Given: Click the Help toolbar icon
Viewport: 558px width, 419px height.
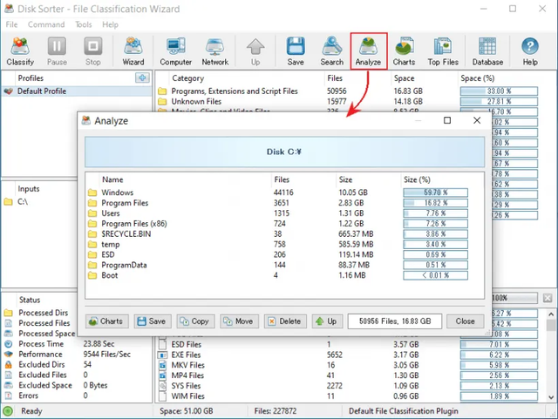Looking at the screenshot, I should coord(530,51).
